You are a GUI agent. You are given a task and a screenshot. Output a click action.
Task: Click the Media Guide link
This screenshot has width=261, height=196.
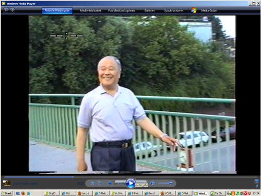209,10
